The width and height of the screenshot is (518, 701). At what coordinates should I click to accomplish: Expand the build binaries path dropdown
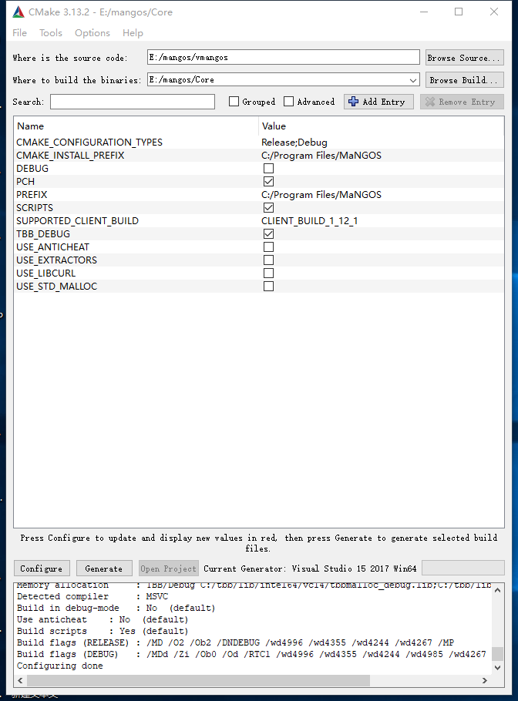[x=413, y=80]
